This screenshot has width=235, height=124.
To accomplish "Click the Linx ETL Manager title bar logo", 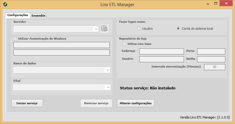I will [5, 4].
